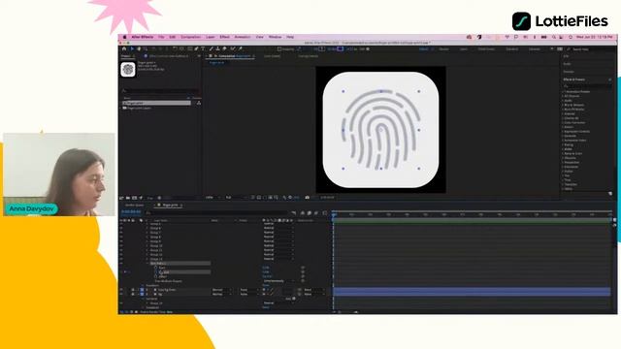
Task: Select the Eraser tool
Action: pyautogui.click(x=224, y=49)
